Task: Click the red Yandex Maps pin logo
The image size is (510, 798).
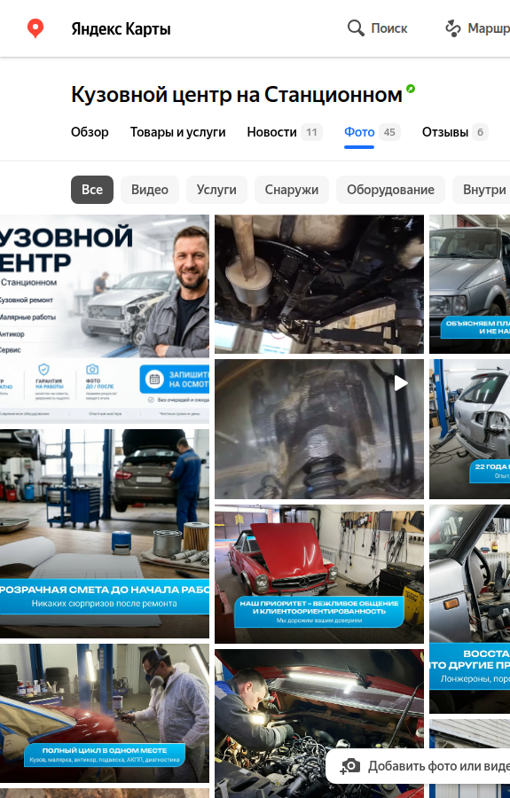Action: pyautogui.click(x=35, y=28)
